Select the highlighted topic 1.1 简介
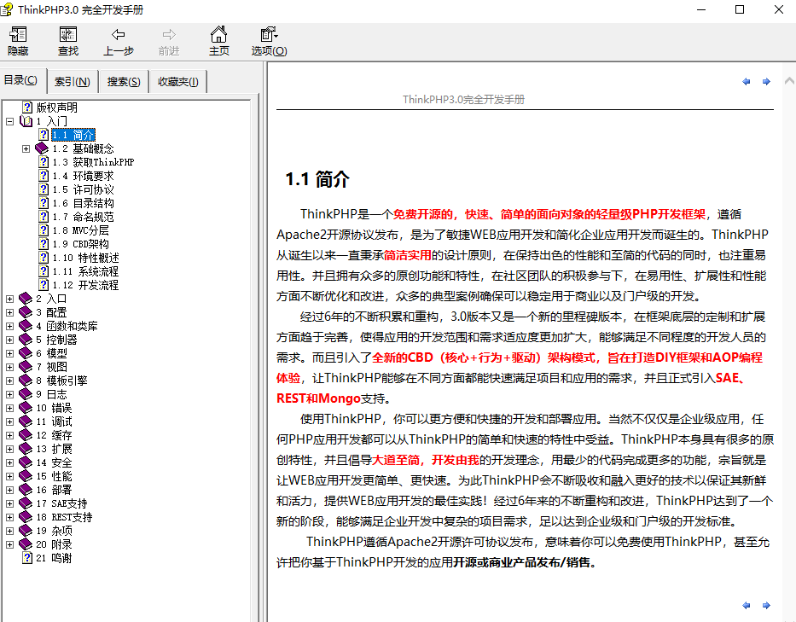Viewport: 796px width, 622px height. [73, 134]
